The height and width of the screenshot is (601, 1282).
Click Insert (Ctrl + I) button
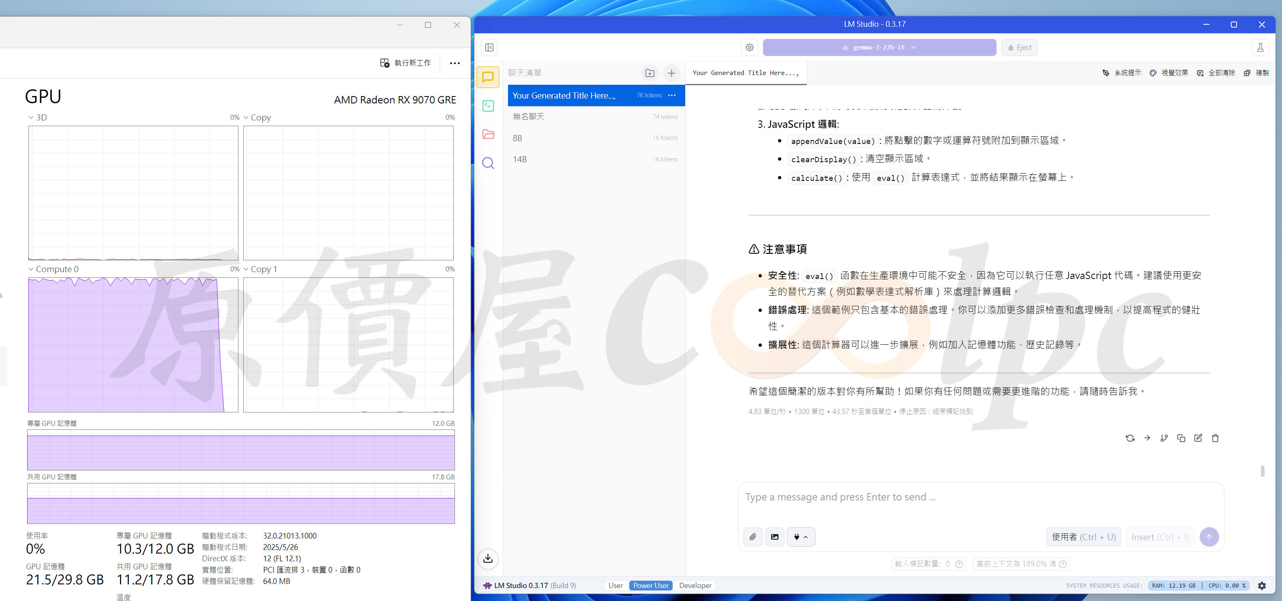point(1160,537)
